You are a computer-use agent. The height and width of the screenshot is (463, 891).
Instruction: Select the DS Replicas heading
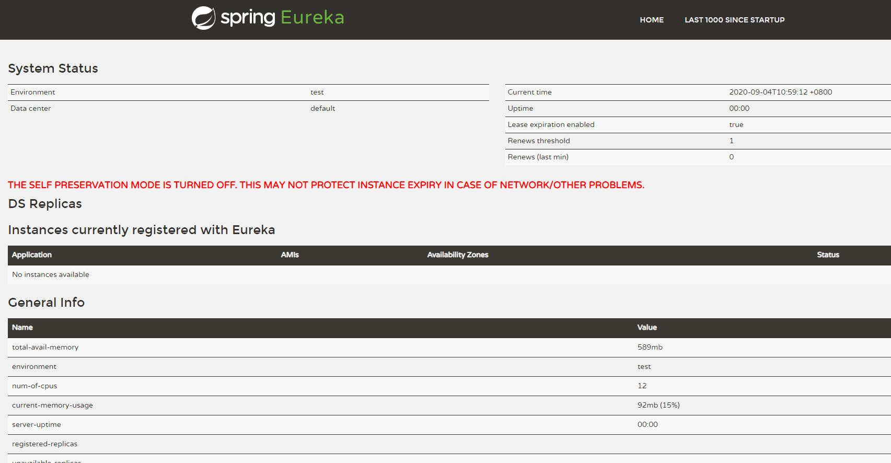coord(45,204)
